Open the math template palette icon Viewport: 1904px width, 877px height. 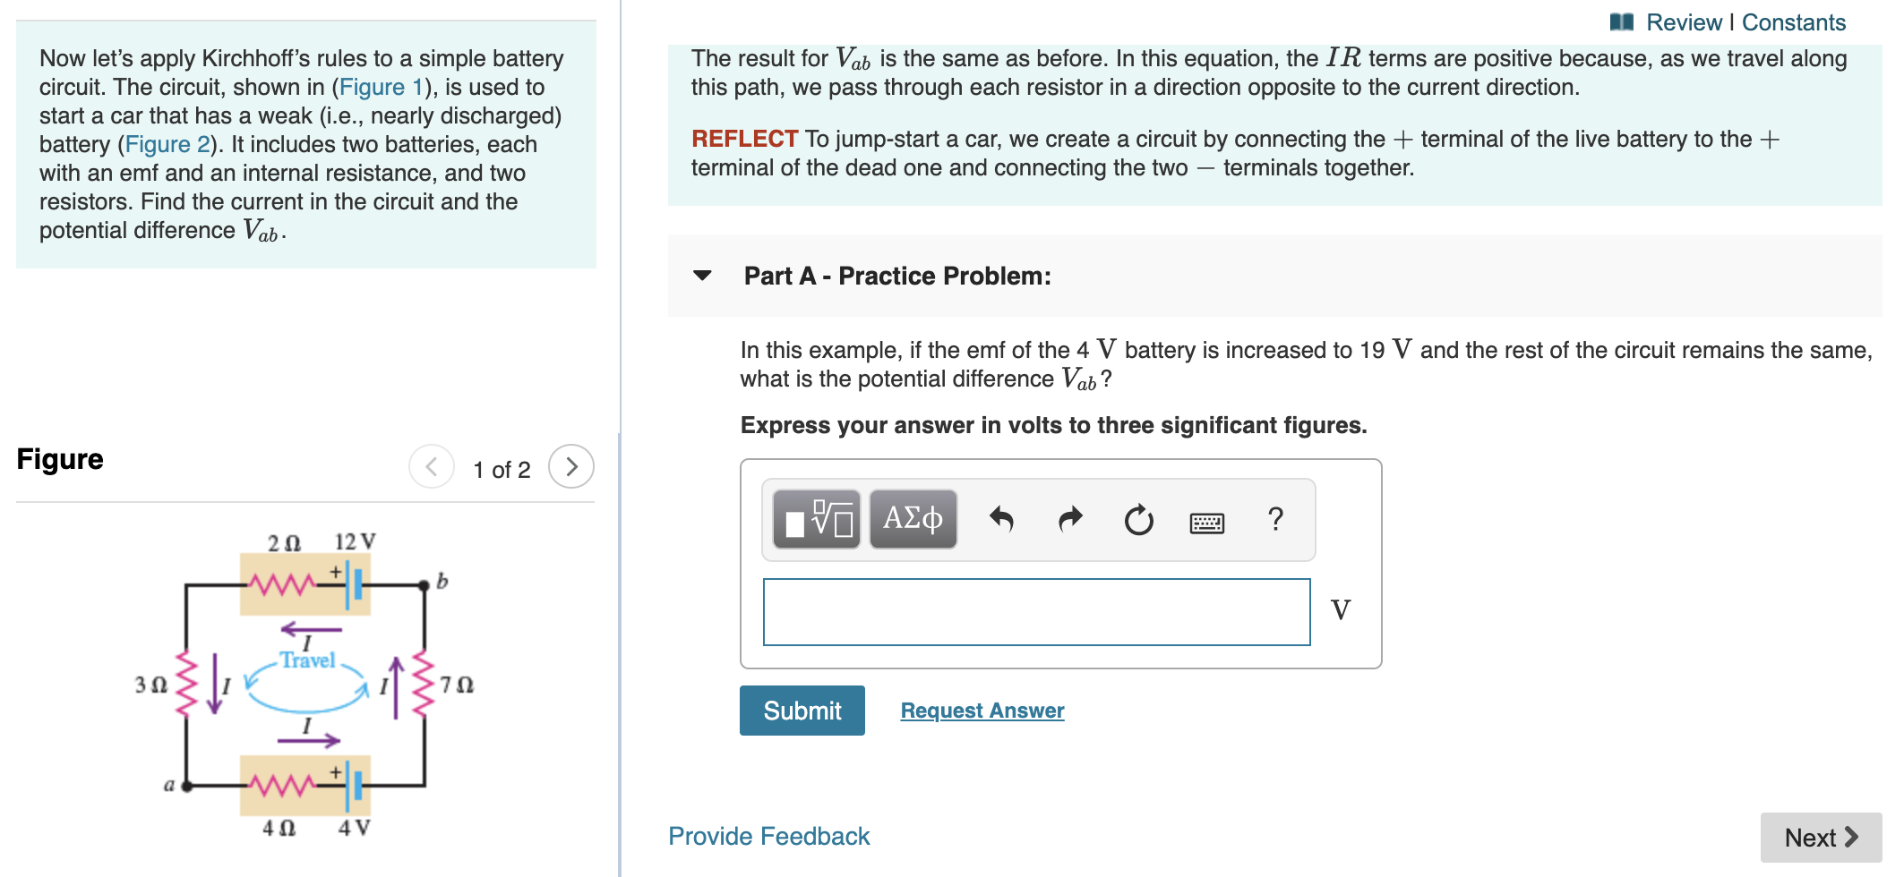(x=815, y=519)
